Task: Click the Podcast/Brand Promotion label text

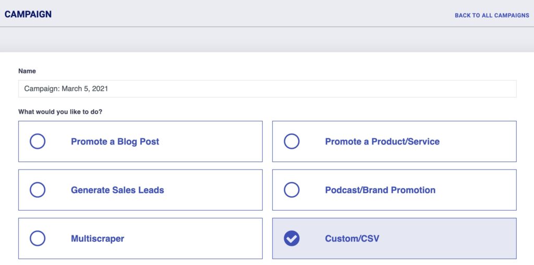Action: coord(380,190)
